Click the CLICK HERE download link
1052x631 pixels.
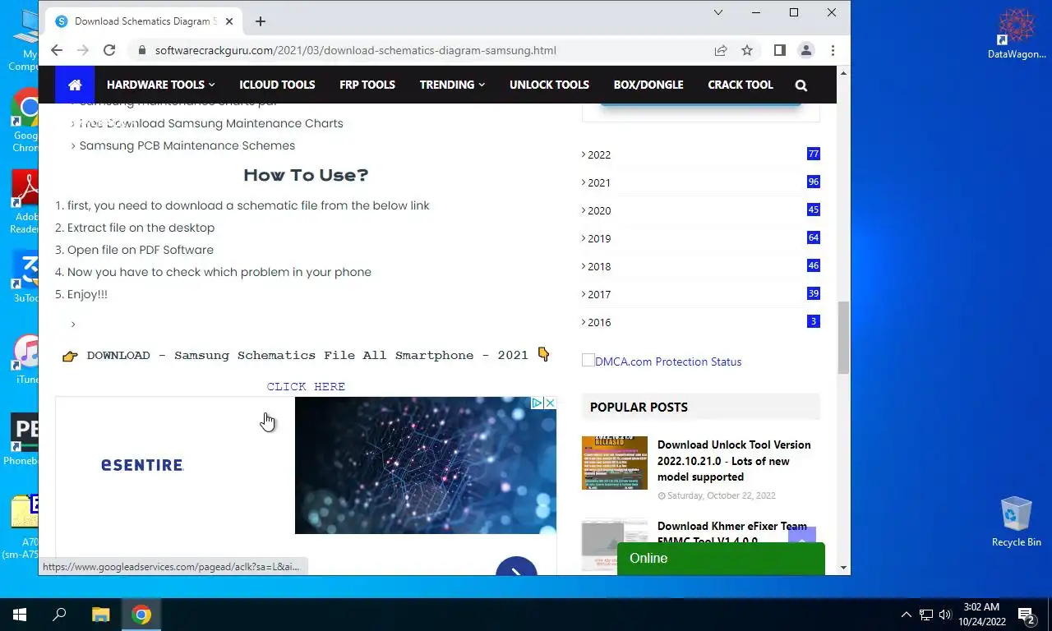[x=306, y=386]
